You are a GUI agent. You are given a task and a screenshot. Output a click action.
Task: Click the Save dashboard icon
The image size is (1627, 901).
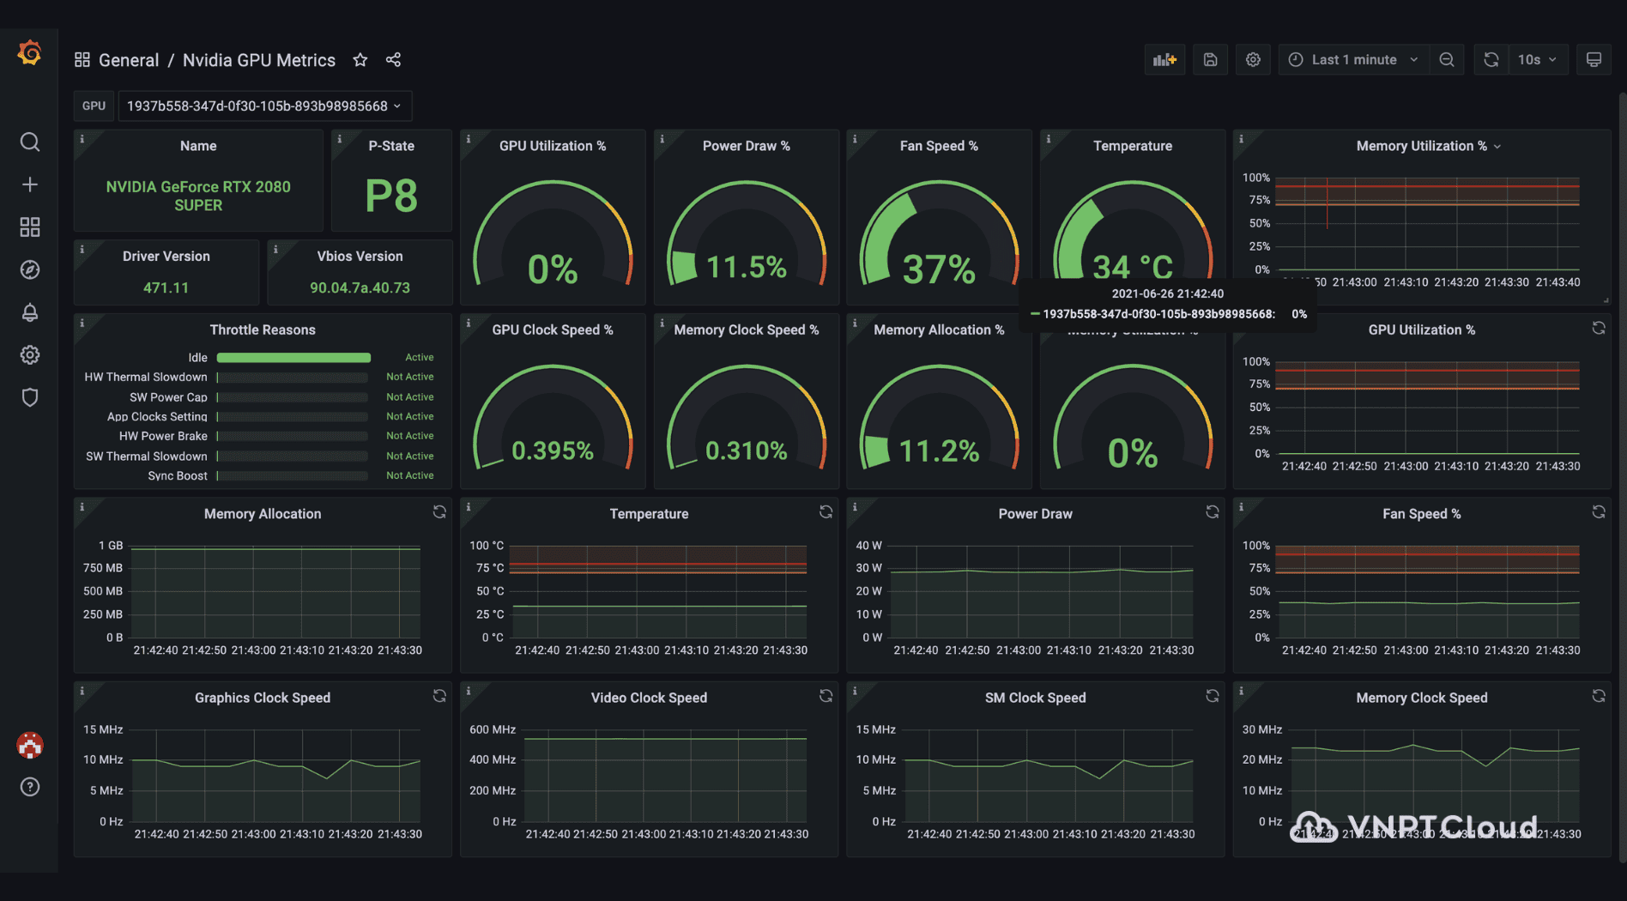click(x=1210, y=59)
